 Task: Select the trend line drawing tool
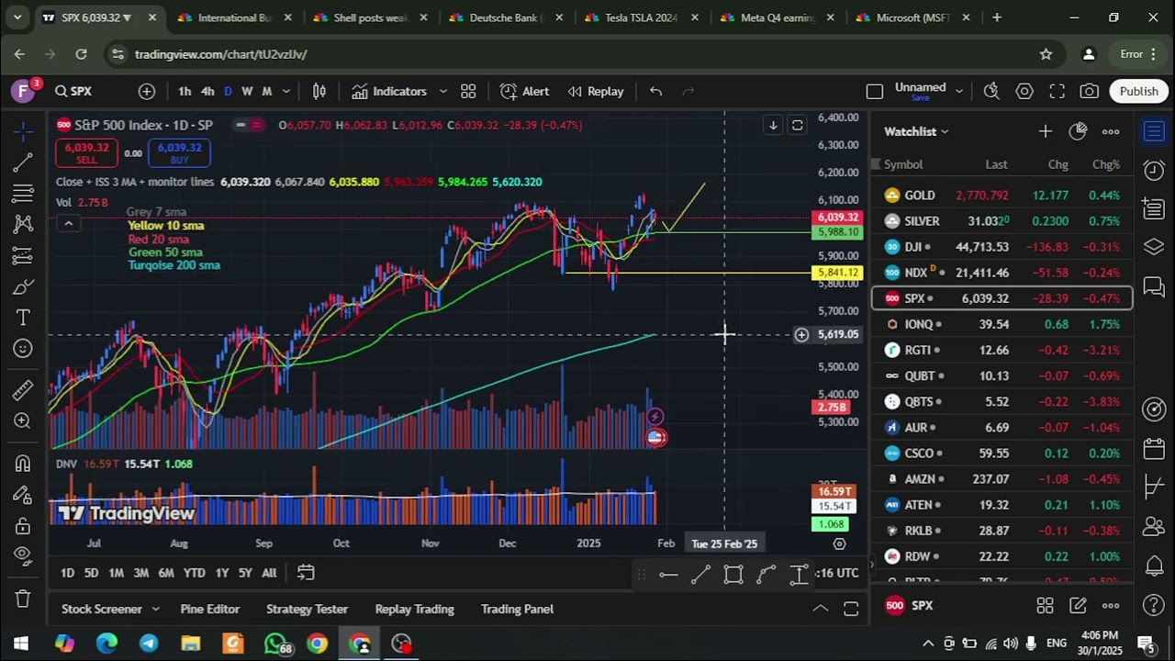pyautogui.click(x=23, y=162)
